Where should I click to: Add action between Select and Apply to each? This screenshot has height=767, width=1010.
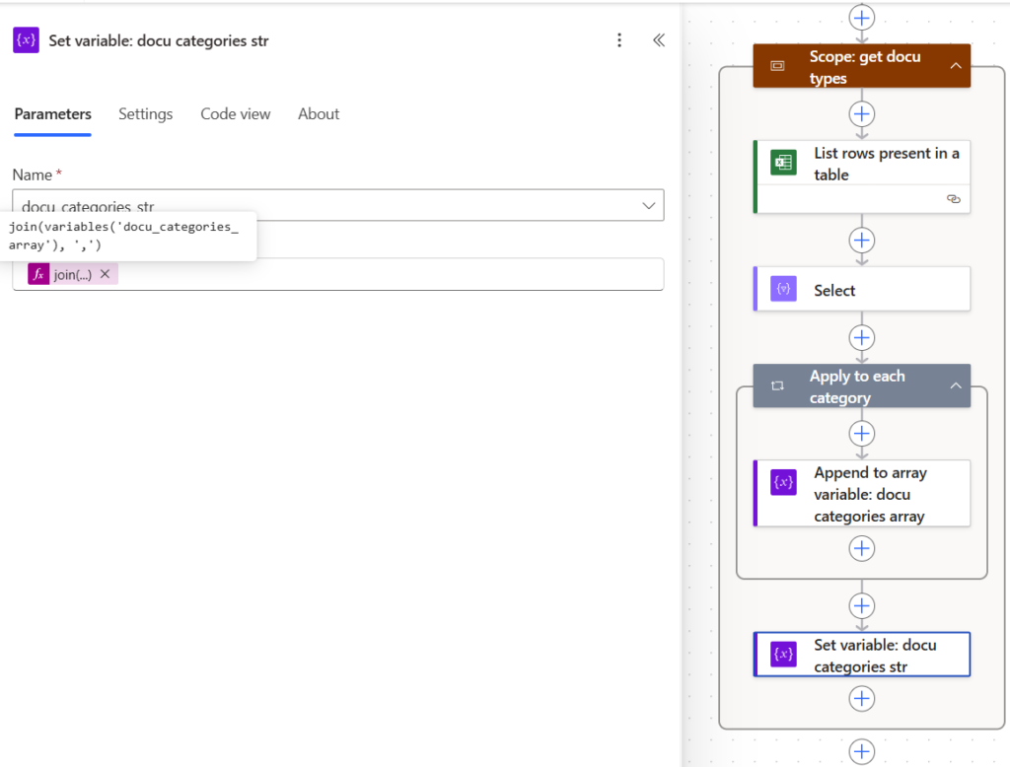[862, 337]
